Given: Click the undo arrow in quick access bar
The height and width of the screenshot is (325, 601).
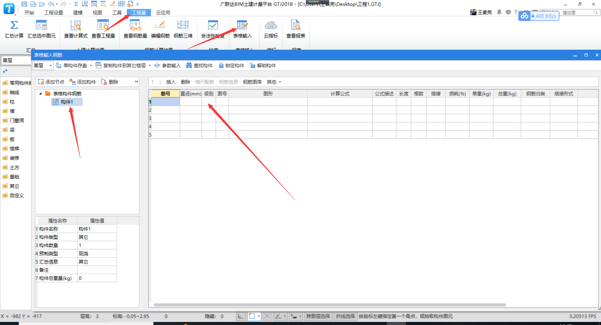Looking at the screenshot, I should [x=51, y=4].
